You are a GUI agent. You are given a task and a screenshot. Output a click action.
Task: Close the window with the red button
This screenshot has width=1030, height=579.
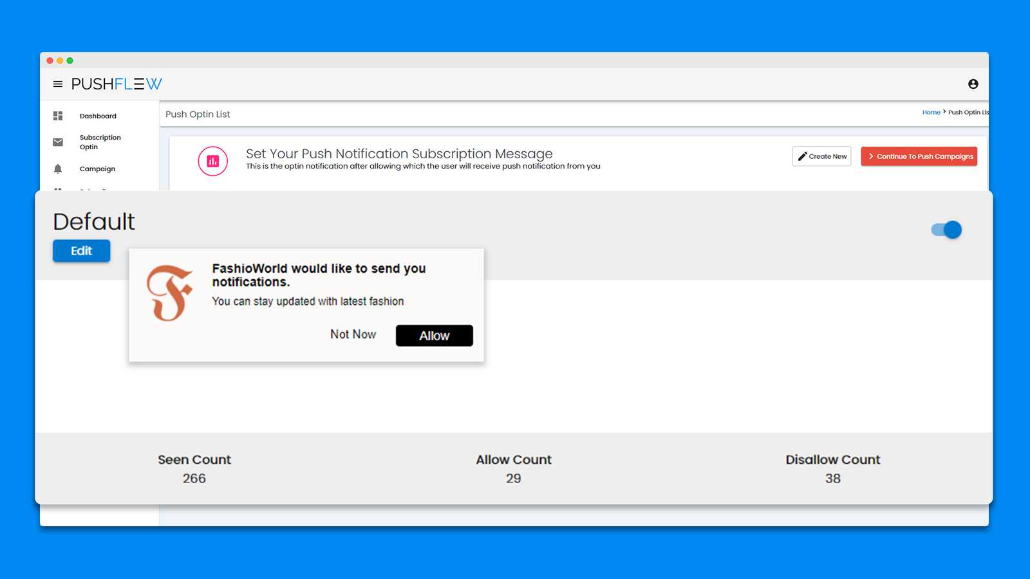click(50, 60)
